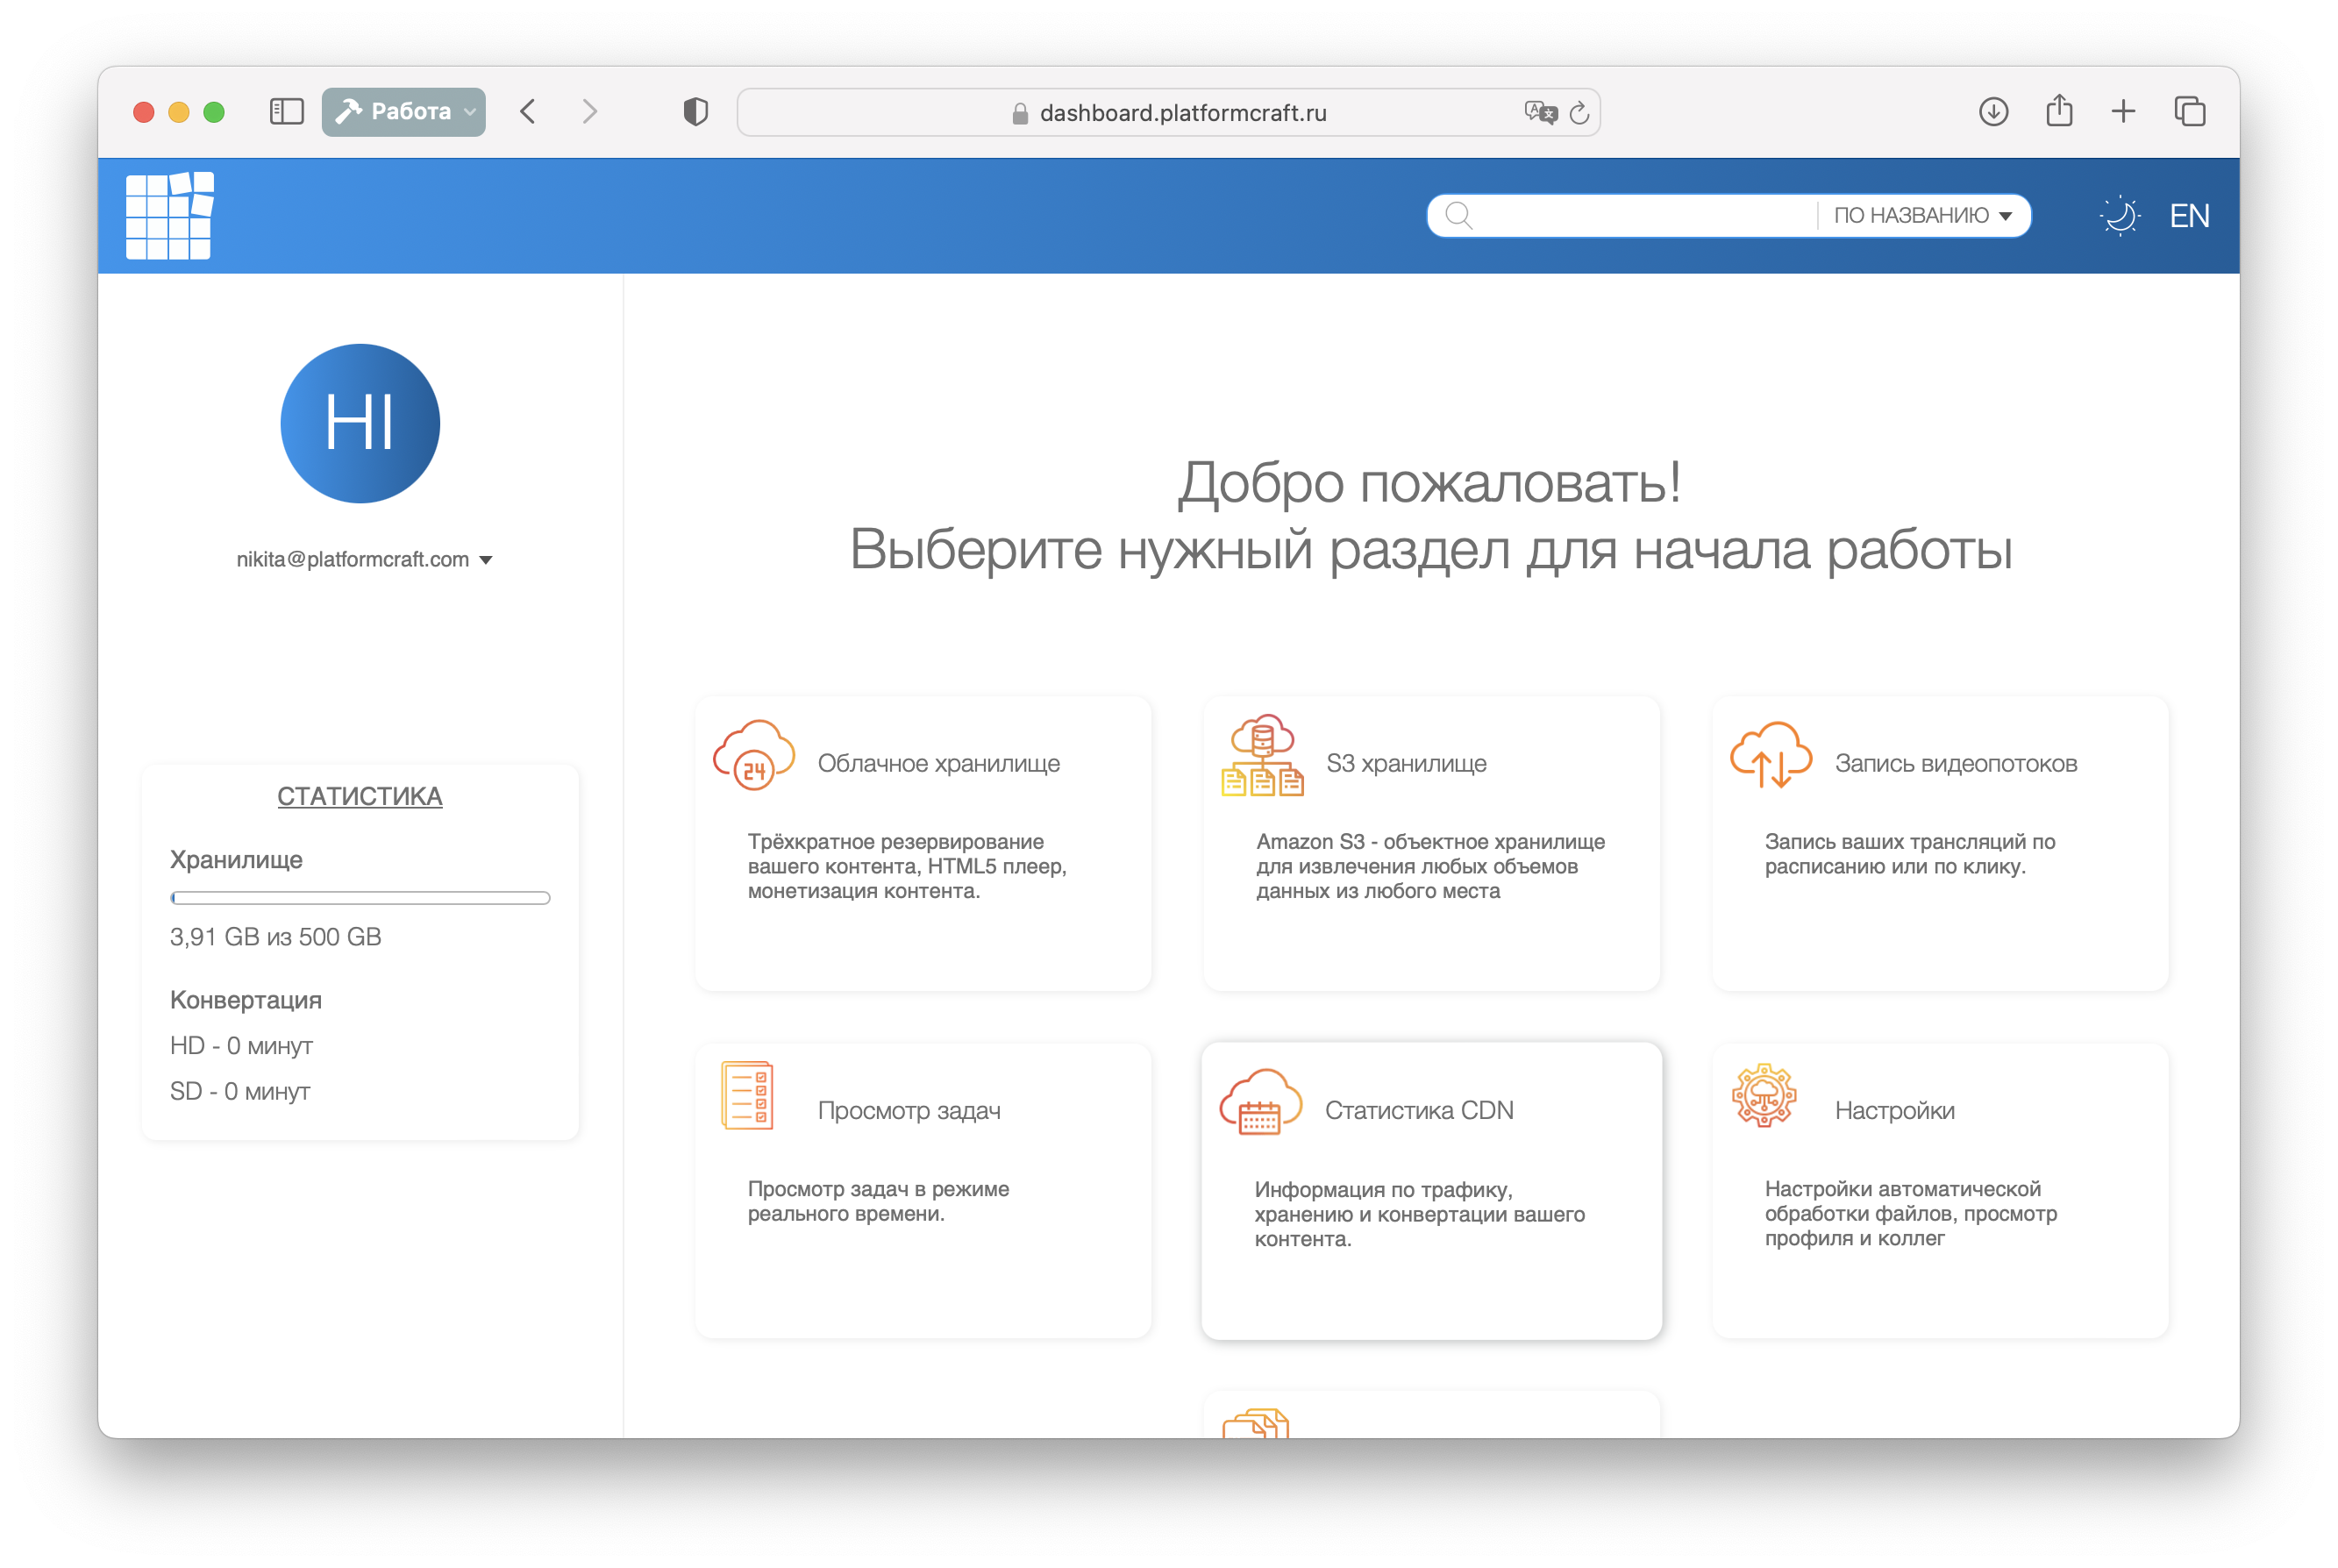Click the search magnifier icon
The height and width of the screenshot is (1568, 2338).
coord(1459,214)
